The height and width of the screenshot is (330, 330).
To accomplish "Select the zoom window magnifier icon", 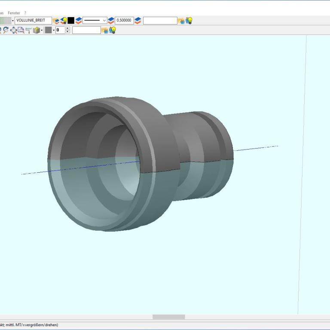I will tap(21, 30).
